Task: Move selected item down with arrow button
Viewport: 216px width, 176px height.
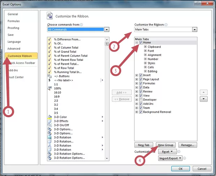Action: tap(203, 99)
